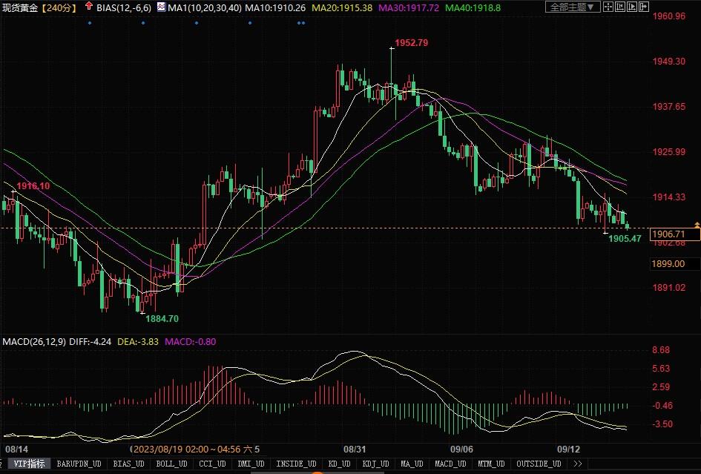The height and width of the screenshot is (474, 701).
Task: Click the export chart arrow icon
Action: point(643,7)
